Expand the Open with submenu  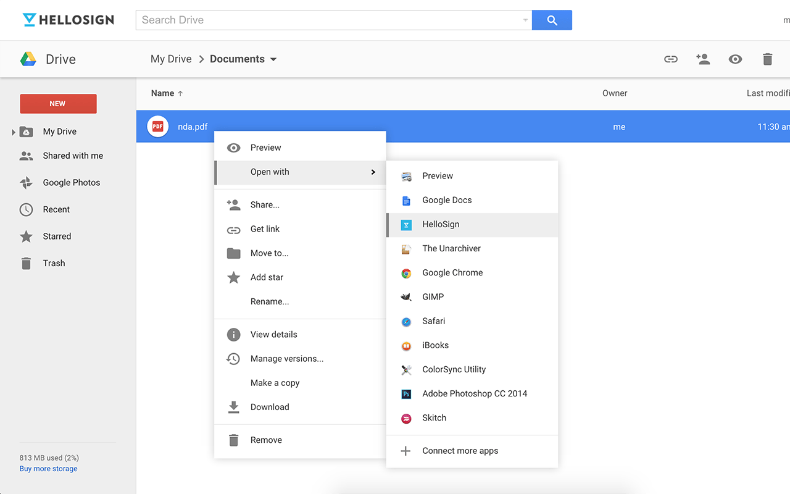tap(300, 172)
